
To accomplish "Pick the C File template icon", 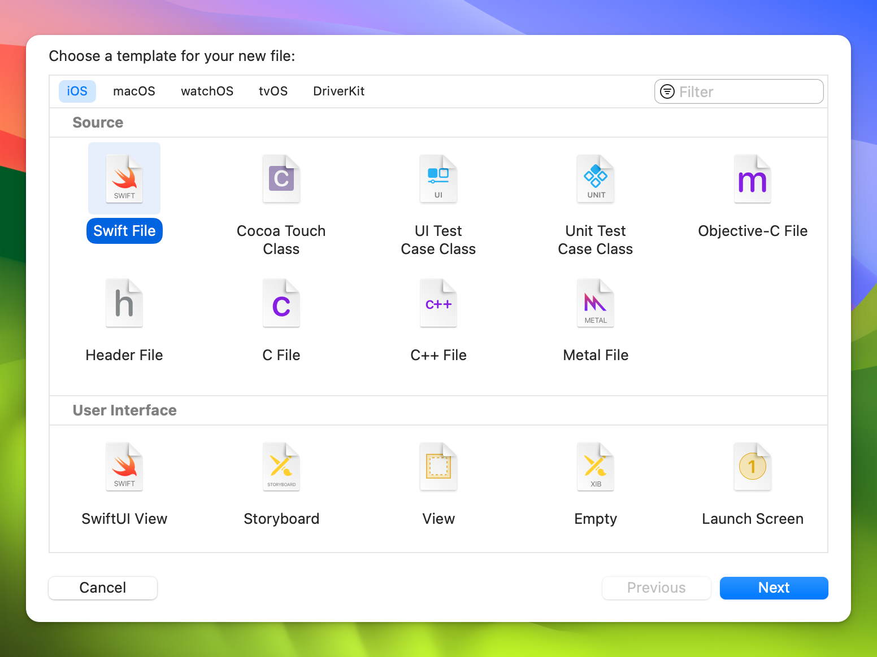I will click(x=281, y=303).
